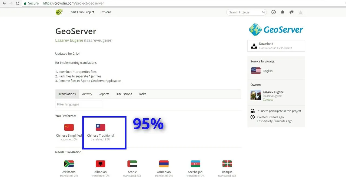
Task: Open Arabic language link
Action: [132, 172]
